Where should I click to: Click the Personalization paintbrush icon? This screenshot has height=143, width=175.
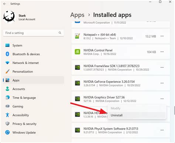coord(7,71)
